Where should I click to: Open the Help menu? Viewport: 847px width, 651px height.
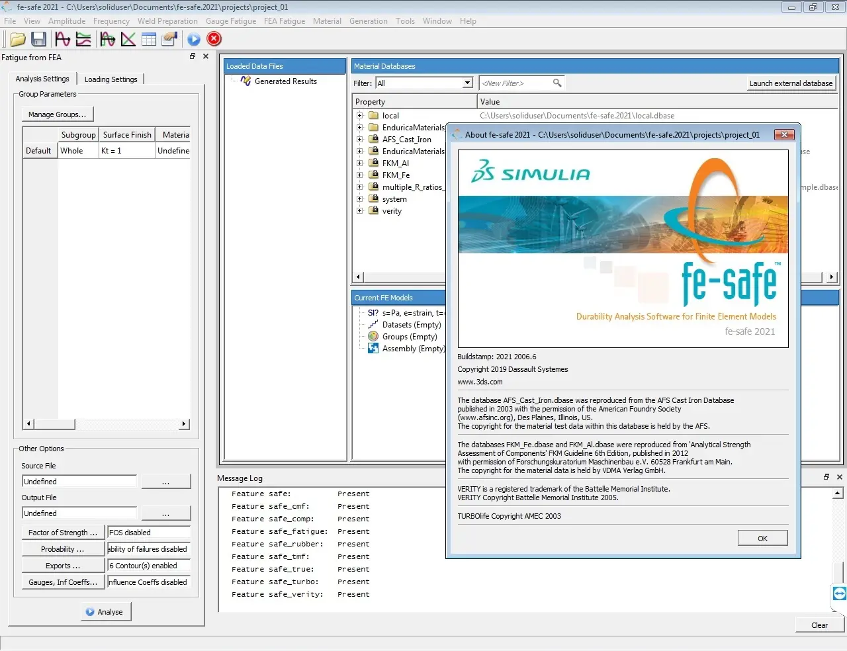point(468,21)
